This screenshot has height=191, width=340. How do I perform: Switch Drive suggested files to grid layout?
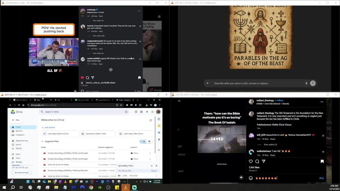149,141
